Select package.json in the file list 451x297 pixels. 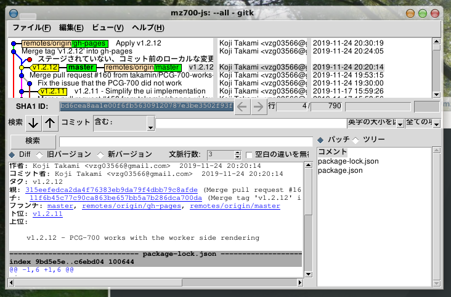pos(340,170)
